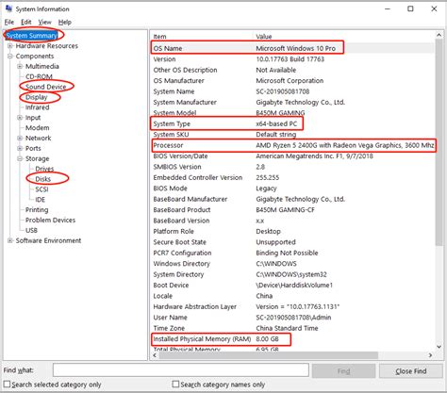The image size is (447, 393).
Task: Select the Modem tree item
Action: point(38,128)
